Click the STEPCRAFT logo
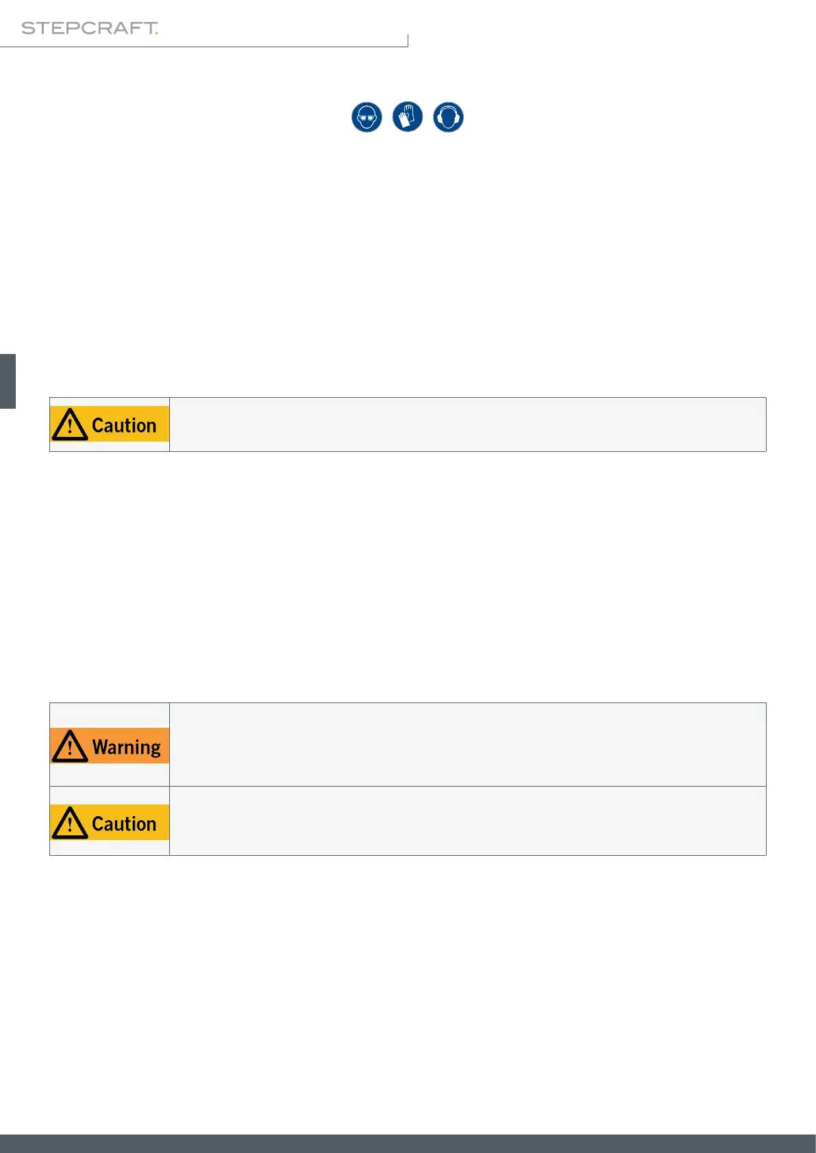This screenshot has width=816, height=1153. (88, 28)
